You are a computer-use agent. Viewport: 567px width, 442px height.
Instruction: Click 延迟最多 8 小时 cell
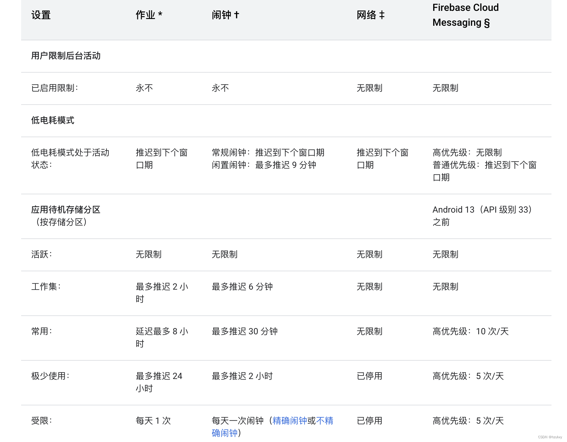click(x=162, y=338)
